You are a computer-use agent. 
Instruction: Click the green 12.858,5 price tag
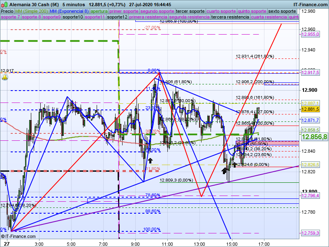click(x=310, y=130)
